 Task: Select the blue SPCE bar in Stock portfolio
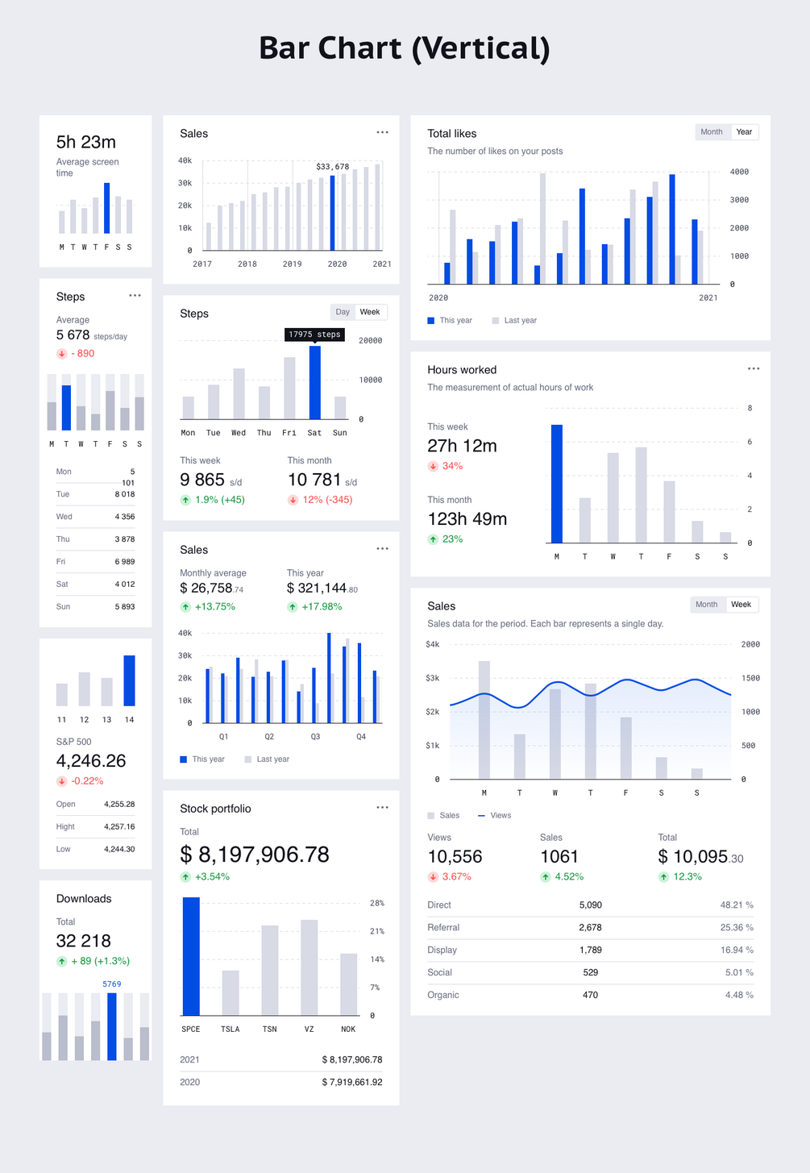point(191,956)
